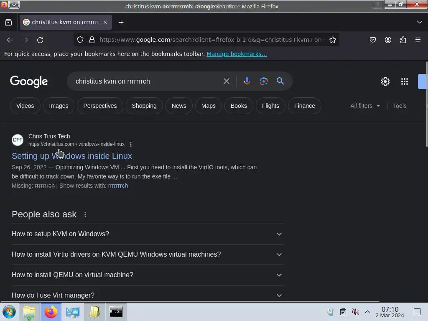Filter results by Finance

coord(305,106)
